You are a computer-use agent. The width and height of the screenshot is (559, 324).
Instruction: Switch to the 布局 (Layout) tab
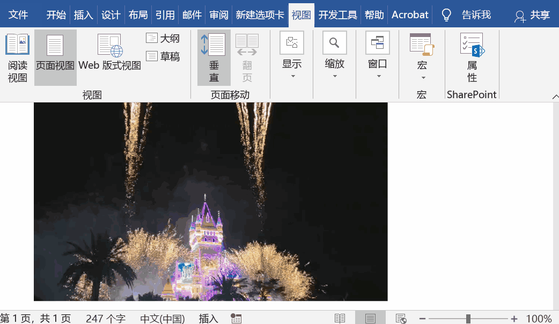coord(138,15)
